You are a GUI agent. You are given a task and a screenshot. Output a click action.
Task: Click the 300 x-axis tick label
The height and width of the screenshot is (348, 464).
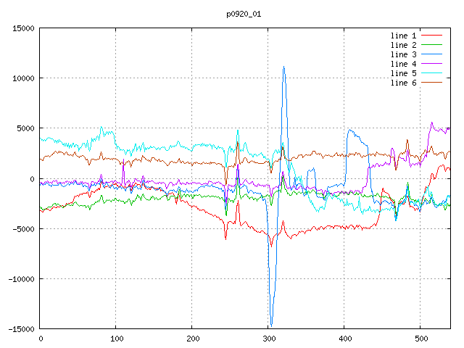268,338
